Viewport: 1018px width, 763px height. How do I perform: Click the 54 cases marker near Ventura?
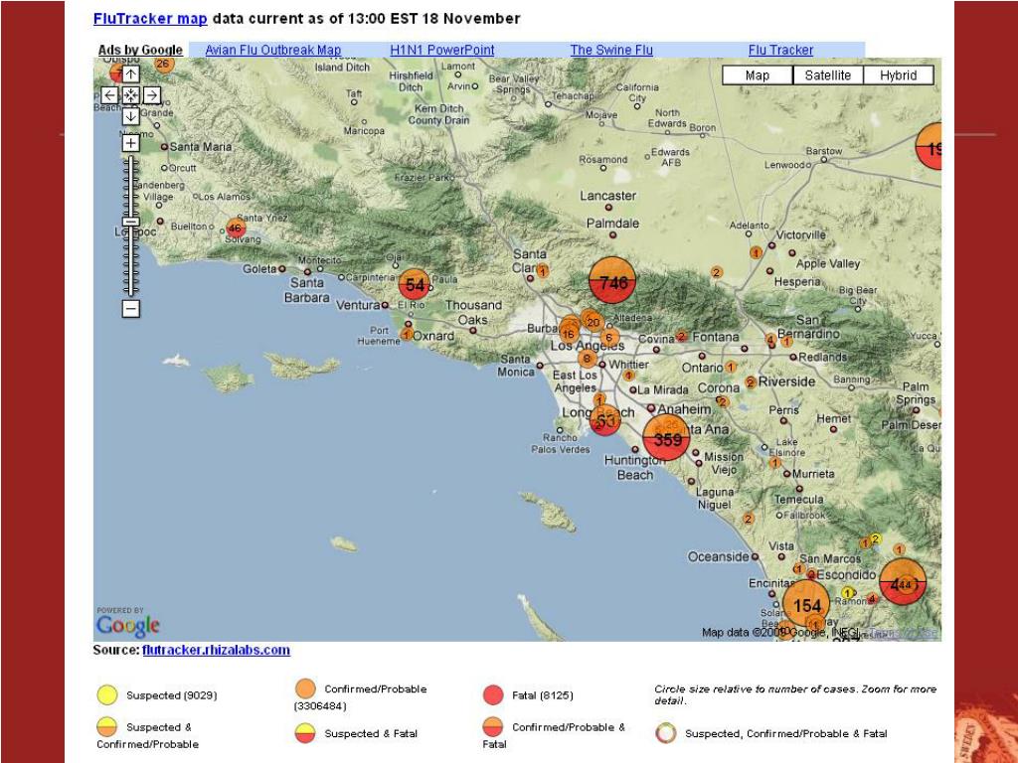click(415, 284)
